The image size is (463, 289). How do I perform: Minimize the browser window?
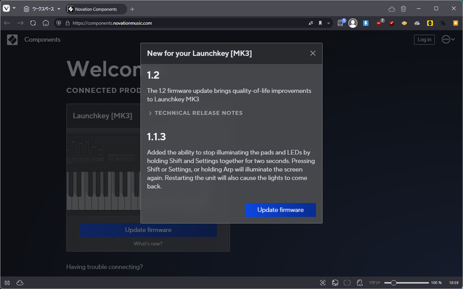pyautogui.click(x=418, y=9)
